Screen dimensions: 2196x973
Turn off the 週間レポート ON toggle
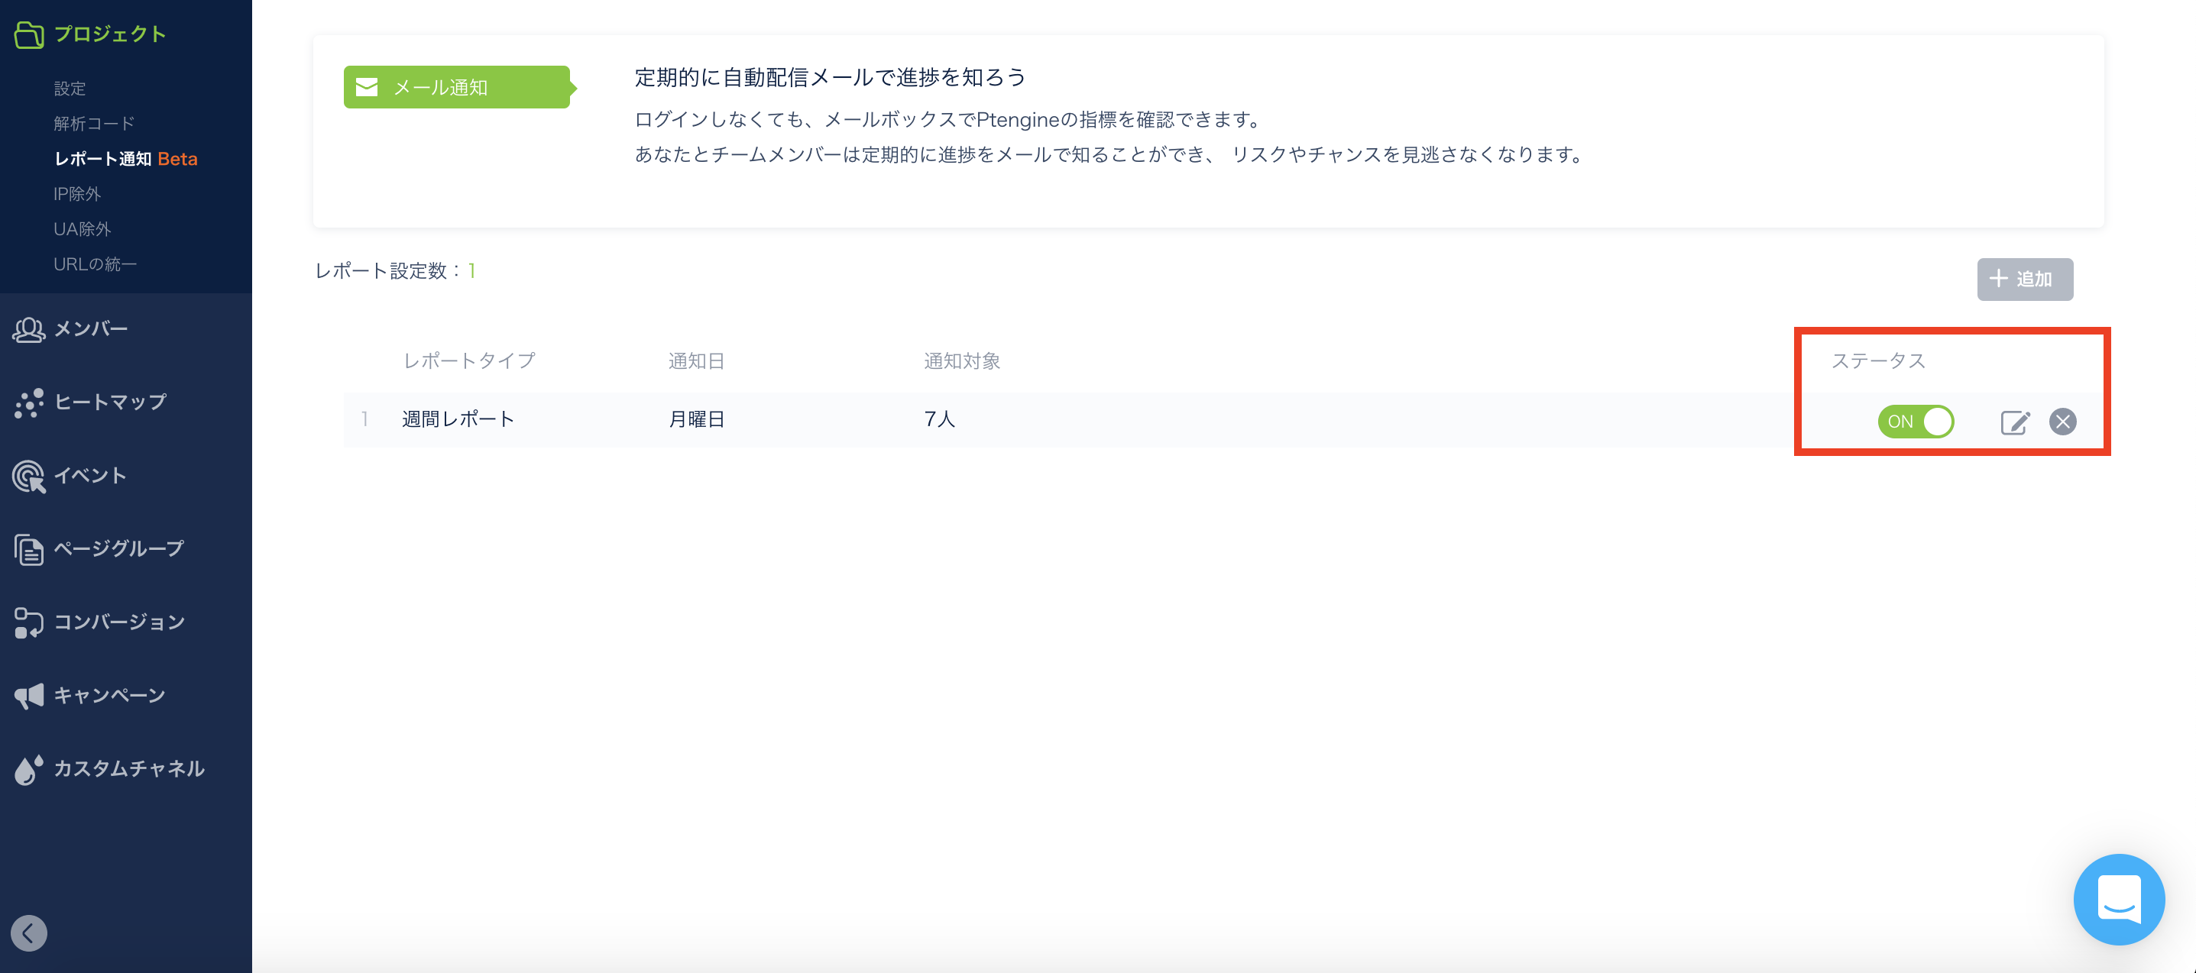[1916, 422]
